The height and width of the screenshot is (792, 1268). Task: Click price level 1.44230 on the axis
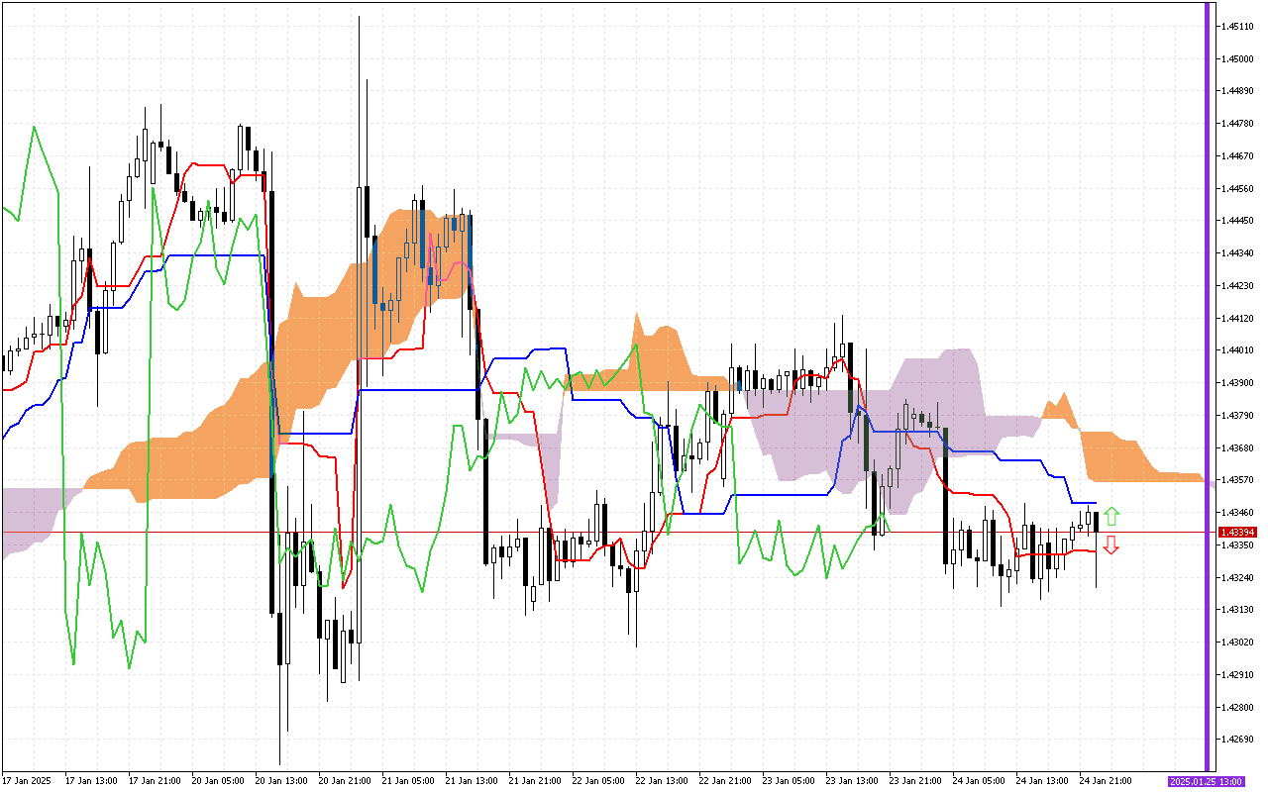pos(1237,286)
